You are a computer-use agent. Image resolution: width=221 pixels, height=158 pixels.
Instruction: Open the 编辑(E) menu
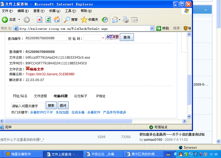pos(23,11)
